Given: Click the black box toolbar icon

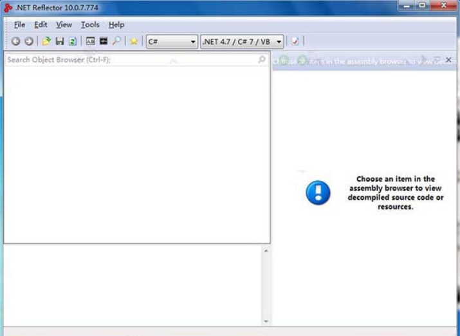Looking at the screenshot, I should pyautogui.click(x=104, y=41).
